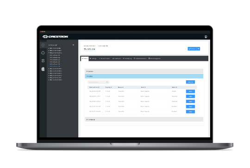Collapse the highlighted blue Alerts section
This screenshot has width=250, height=168.
click(144, 76)
